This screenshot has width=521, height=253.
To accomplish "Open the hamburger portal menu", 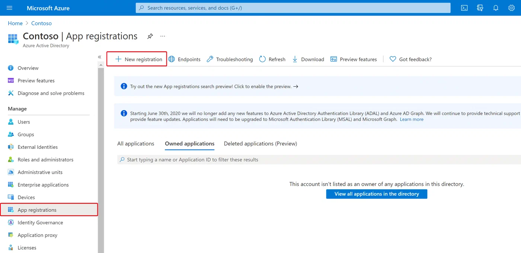I will 10,8.
